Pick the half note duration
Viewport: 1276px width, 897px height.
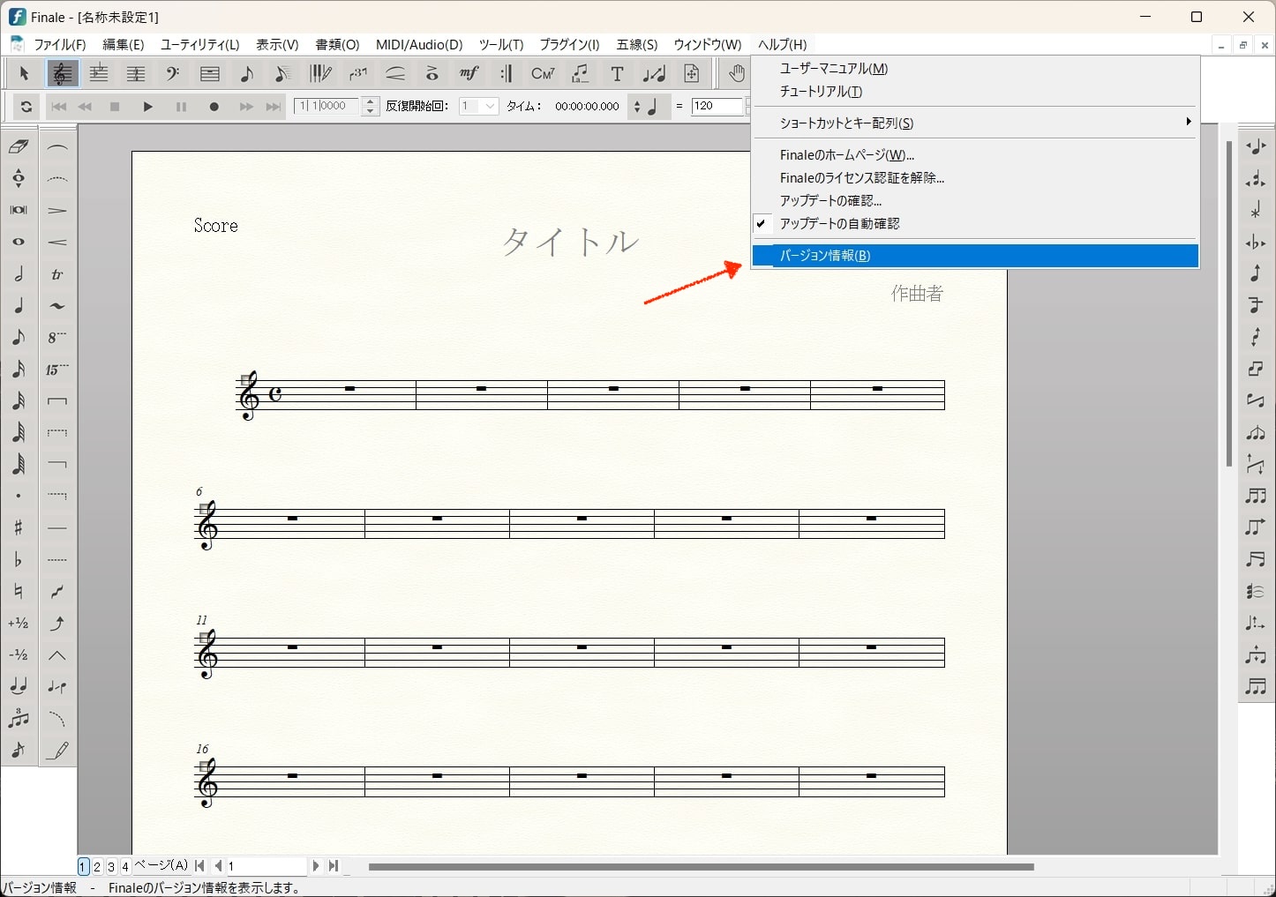click(x=19, y=273)
